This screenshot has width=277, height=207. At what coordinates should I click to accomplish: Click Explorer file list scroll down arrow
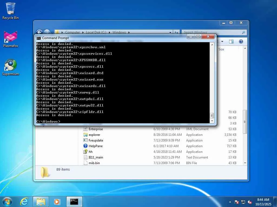pos(245,163)
